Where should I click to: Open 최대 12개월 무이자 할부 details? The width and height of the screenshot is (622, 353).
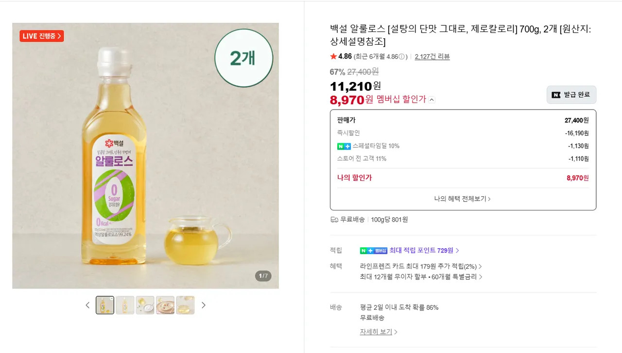point(421,277)
